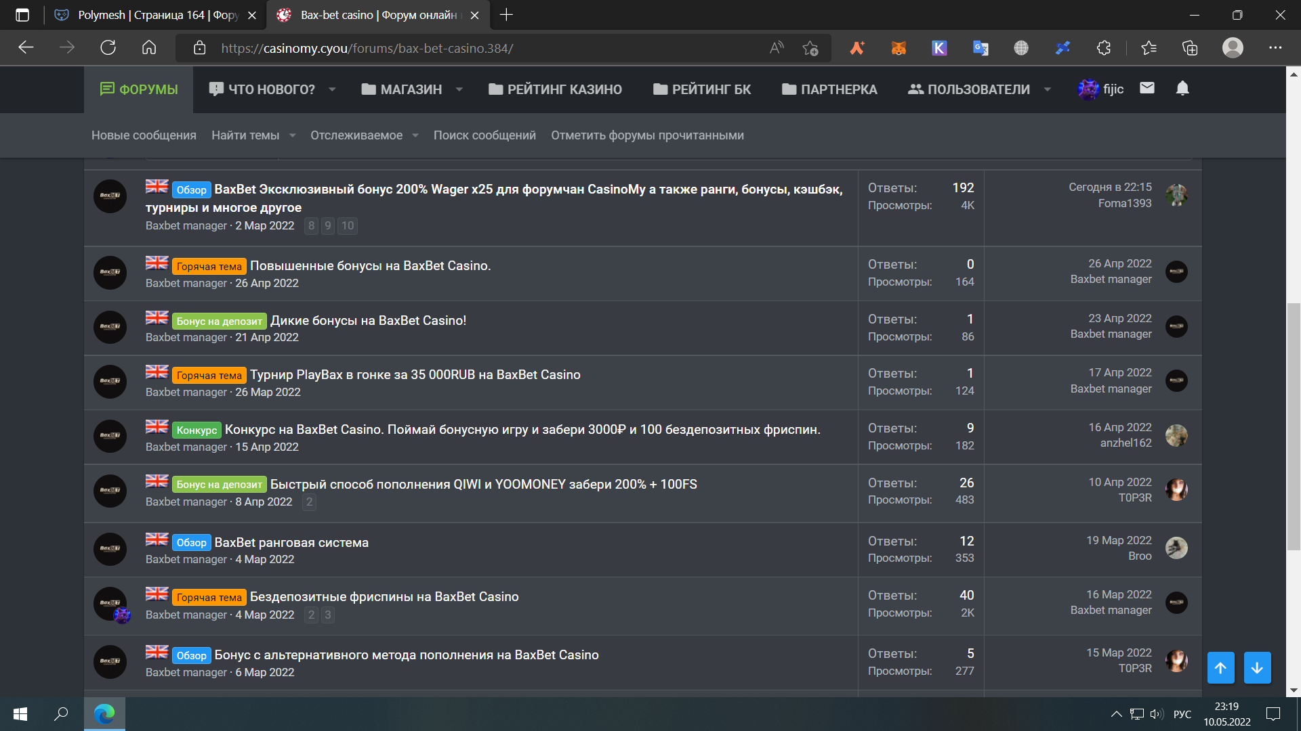Click Конкурс label on BaxBet contest thread

coord(197,430)
